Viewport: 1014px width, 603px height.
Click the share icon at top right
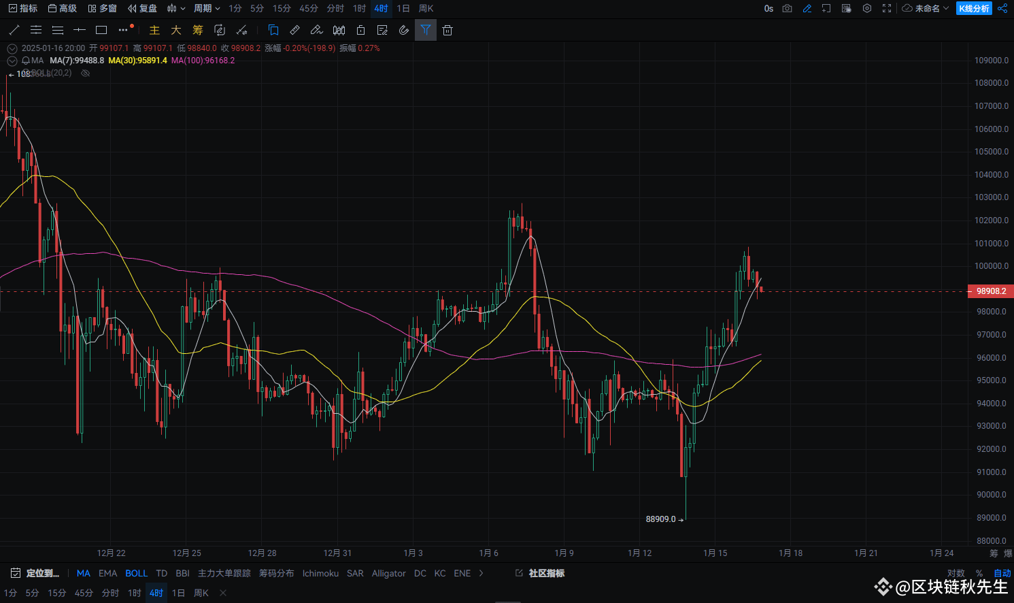1002,8
